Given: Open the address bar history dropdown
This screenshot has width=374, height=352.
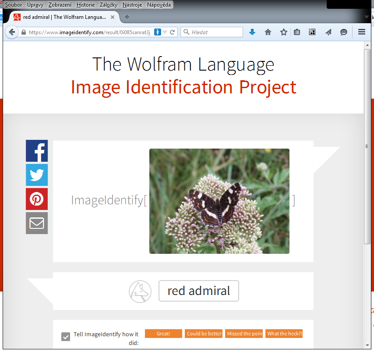Looking at the screenshot, I should pos(165,32).
